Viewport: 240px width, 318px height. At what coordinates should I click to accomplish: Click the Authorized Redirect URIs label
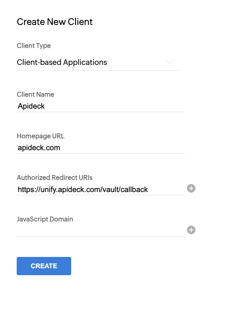click(x=54, y=178)
